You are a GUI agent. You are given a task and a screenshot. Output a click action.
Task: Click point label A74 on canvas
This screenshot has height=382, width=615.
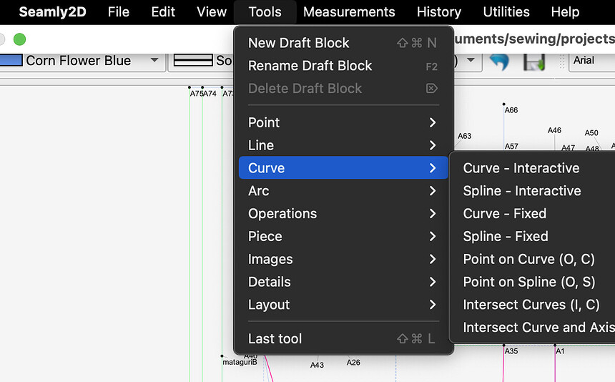(210, 93)
